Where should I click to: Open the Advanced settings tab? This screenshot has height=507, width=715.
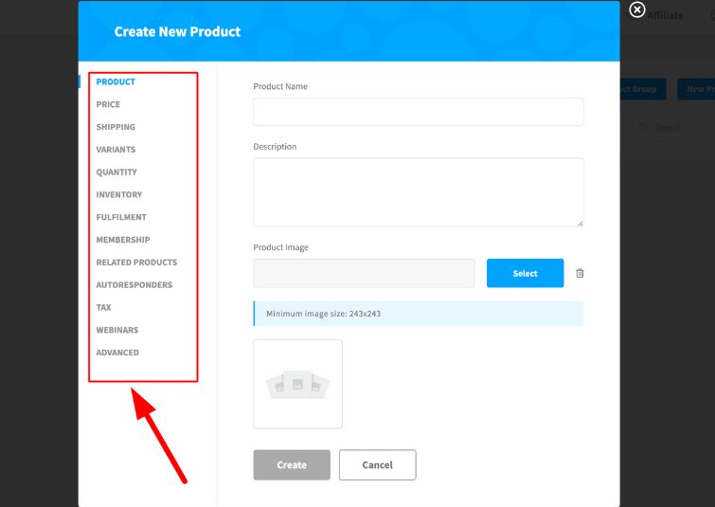point(117,353)
